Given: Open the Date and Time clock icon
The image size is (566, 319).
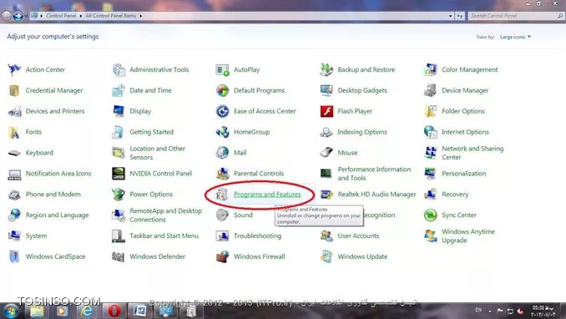Looking at the screenshot, I should coord(119,90).
